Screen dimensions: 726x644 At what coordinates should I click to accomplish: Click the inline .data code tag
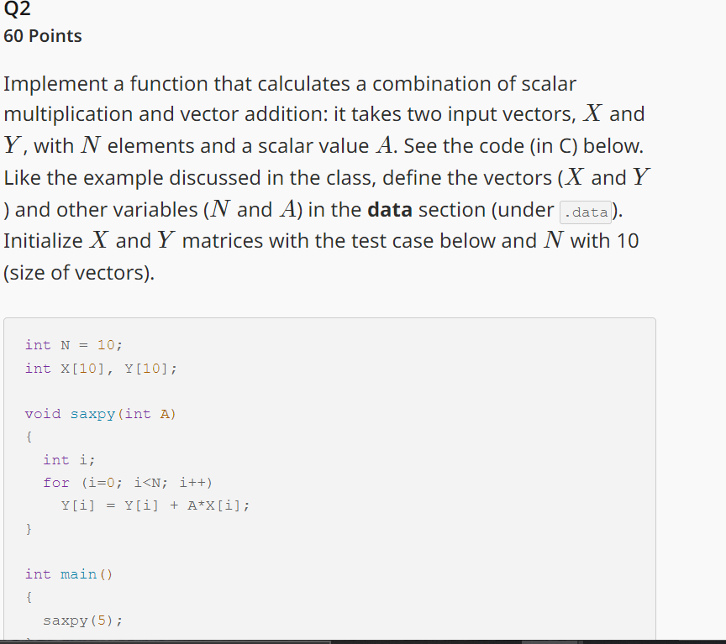click(x=585, y=212)
